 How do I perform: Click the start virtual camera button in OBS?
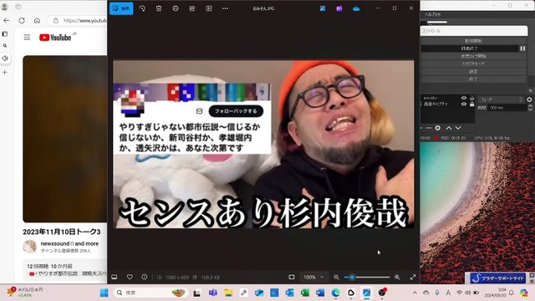[473, 56]
